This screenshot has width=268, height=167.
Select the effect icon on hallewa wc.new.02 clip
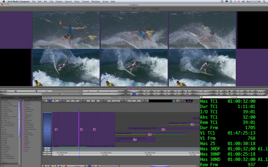[x=150, y=134]
